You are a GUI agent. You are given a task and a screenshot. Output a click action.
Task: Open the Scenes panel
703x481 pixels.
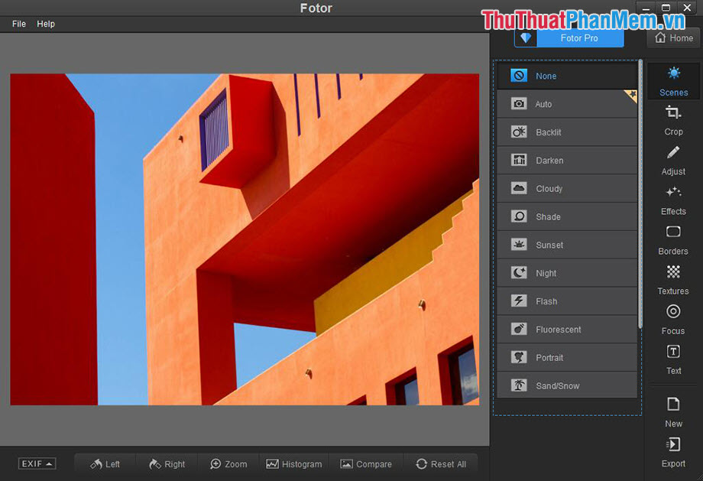coord(672,81)
